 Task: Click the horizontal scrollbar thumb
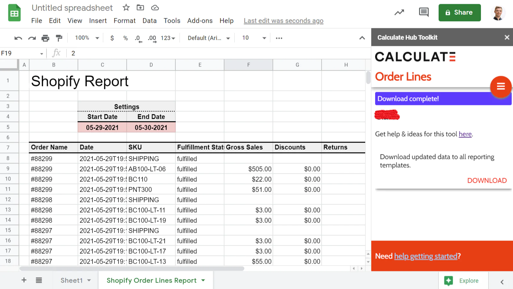[132, 268]
